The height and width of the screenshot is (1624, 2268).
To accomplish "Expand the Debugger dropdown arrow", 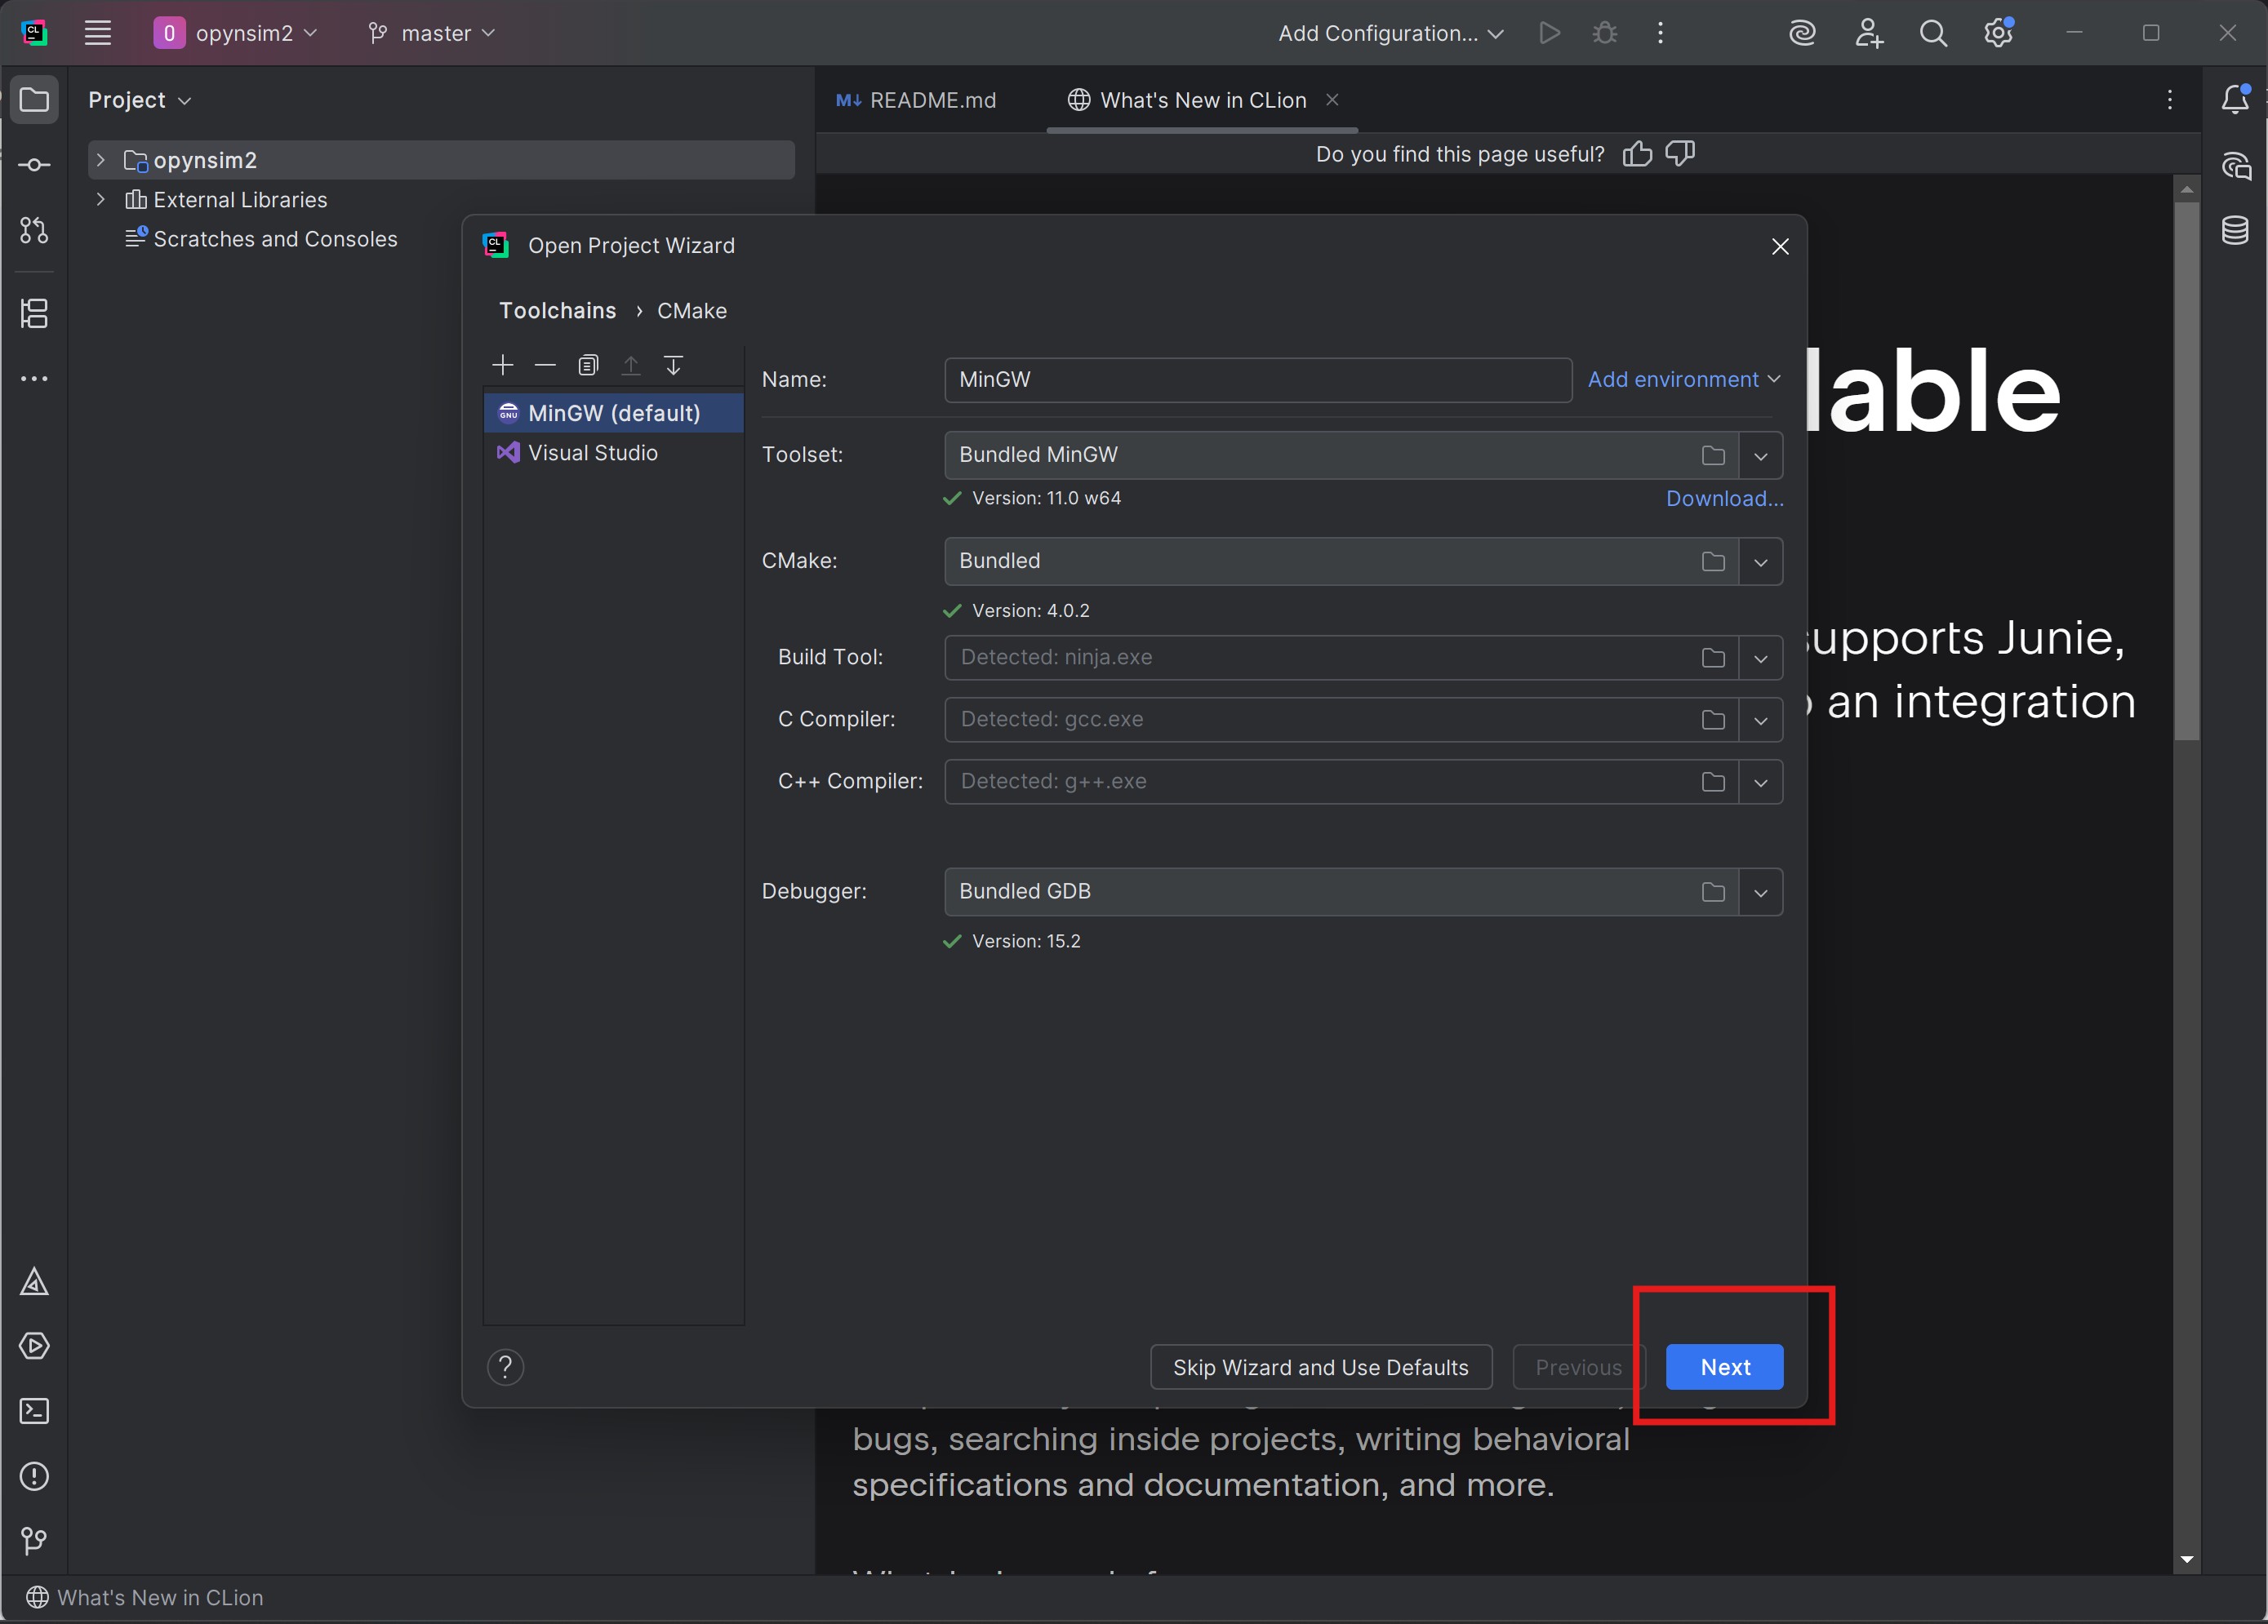I will (x=1760, y=893).
